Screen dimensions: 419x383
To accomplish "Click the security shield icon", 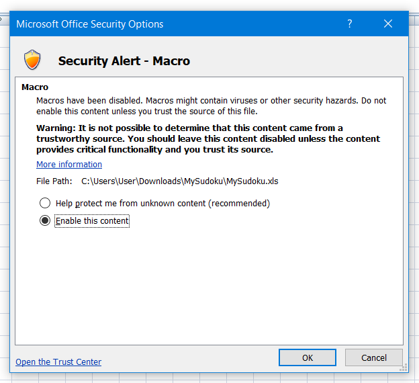I will tap(32, 60).
